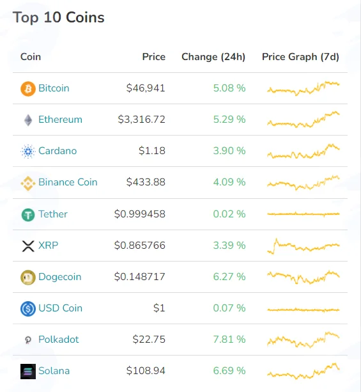This screenshot has width=361, height=392.
Task: Click the Ethereum diamond logo icon
Action: 28,120
